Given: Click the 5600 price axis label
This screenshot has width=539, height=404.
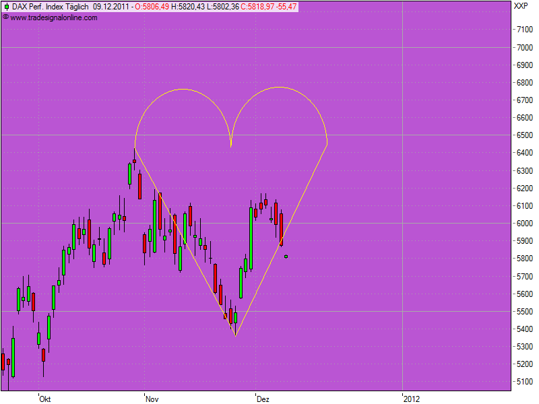Looking at the screenshot, I should pos(525,294).
